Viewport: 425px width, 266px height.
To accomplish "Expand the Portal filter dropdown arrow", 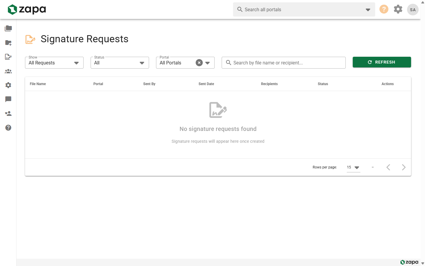I will click(x=207, y=63).
